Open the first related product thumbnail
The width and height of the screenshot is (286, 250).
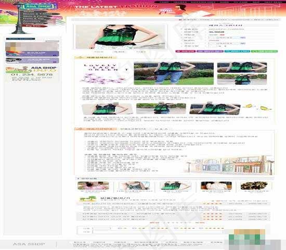coord(93,185)
